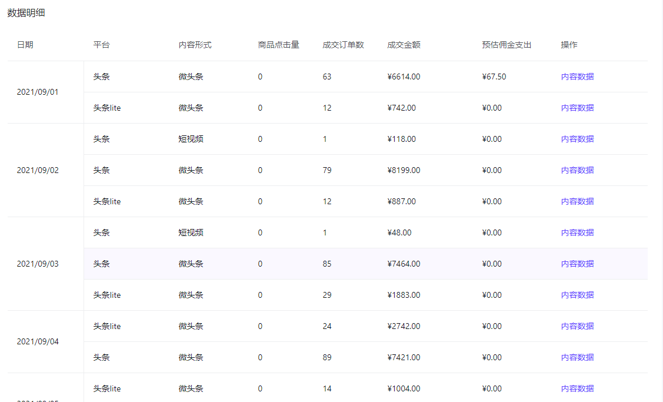Click order count 24 cell
The height and width of the screenshot is (402, 663).
327,326
